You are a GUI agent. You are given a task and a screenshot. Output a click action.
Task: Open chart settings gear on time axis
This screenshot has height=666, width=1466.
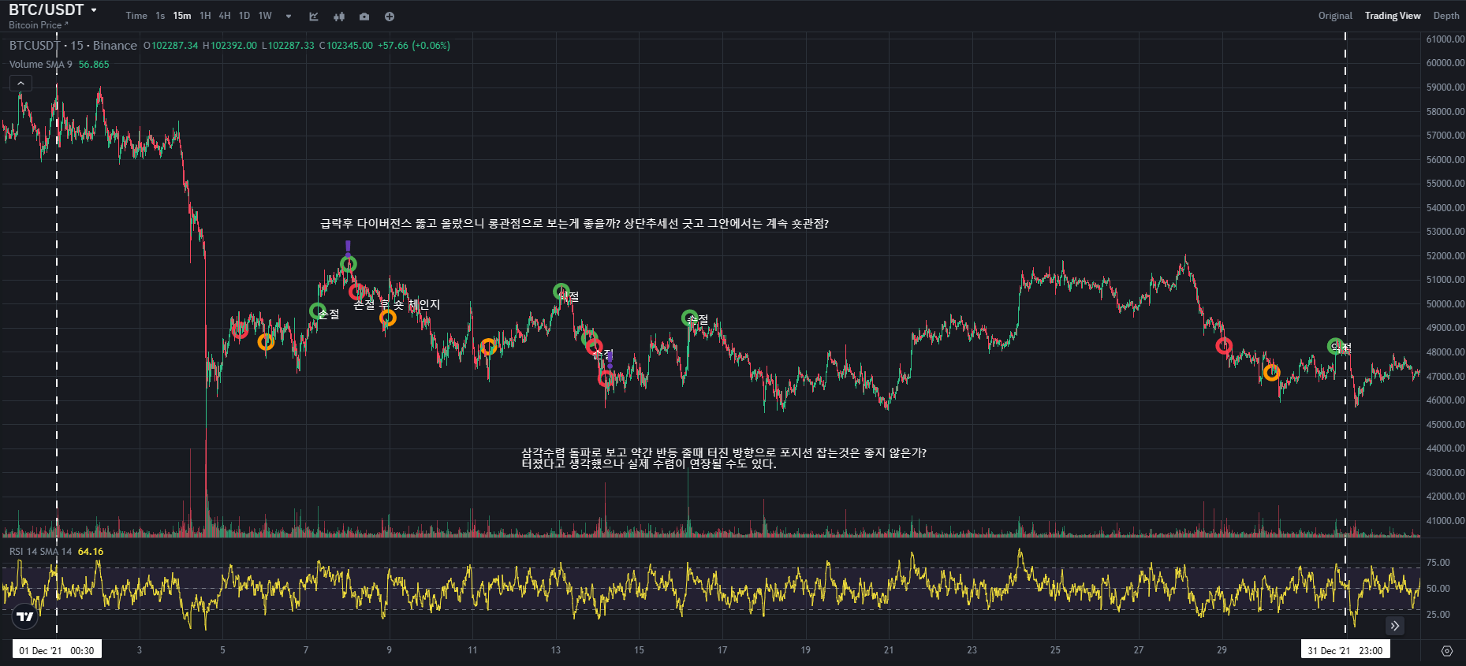[1446, 651]
